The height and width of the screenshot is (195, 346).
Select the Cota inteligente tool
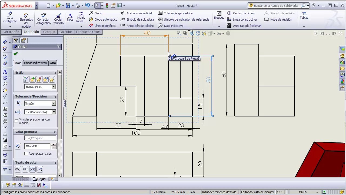10,17
